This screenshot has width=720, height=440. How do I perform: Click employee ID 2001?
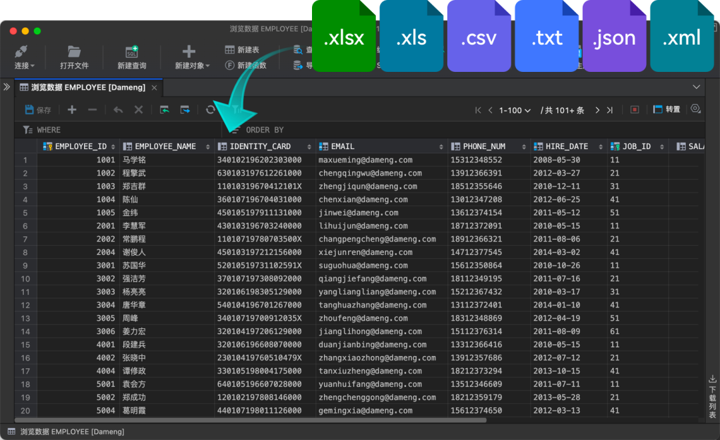105,226
